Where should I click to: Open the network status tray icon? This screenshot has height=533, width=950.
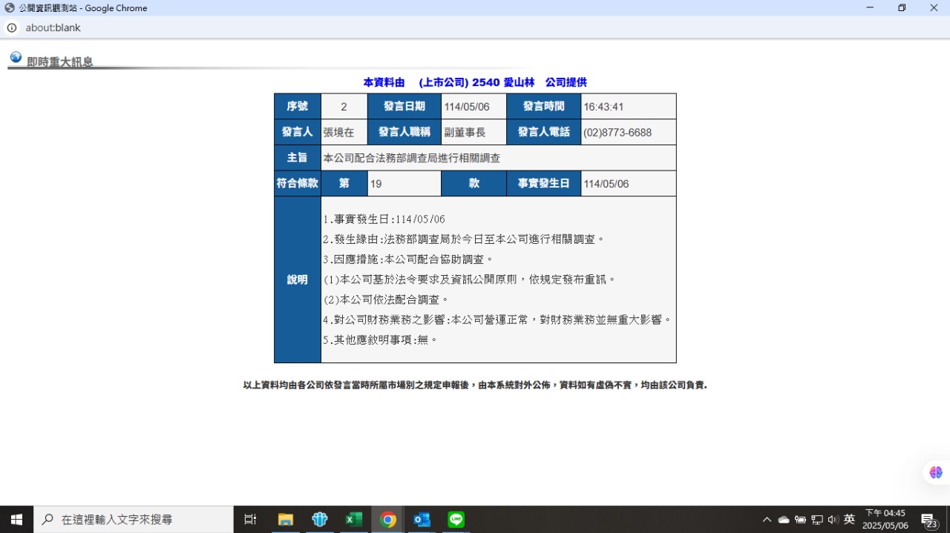pyautogui.click(x=817, y=520)
